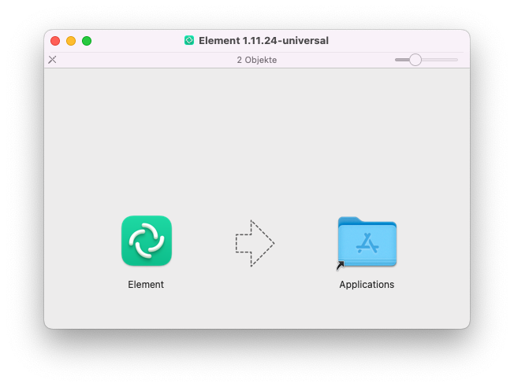
Task: Click the crossed-out pencil read-only icon
Action: pyautogui.click(x=52, y=60)
